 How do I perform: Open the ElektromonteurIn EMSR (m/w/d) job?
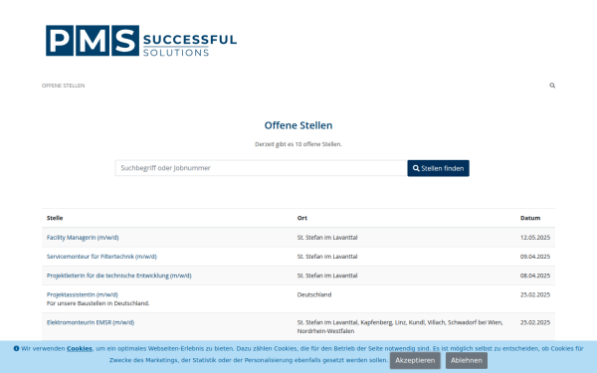[91, 322]
